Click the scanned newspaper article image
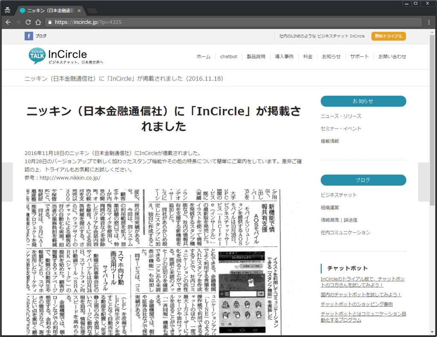This screenshot has height=337, width=437. click(153, 262)
